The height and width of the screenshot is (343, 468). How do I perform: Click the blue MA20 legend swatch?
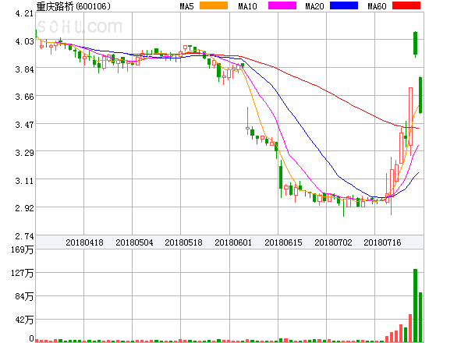click(x=344, y=5)
